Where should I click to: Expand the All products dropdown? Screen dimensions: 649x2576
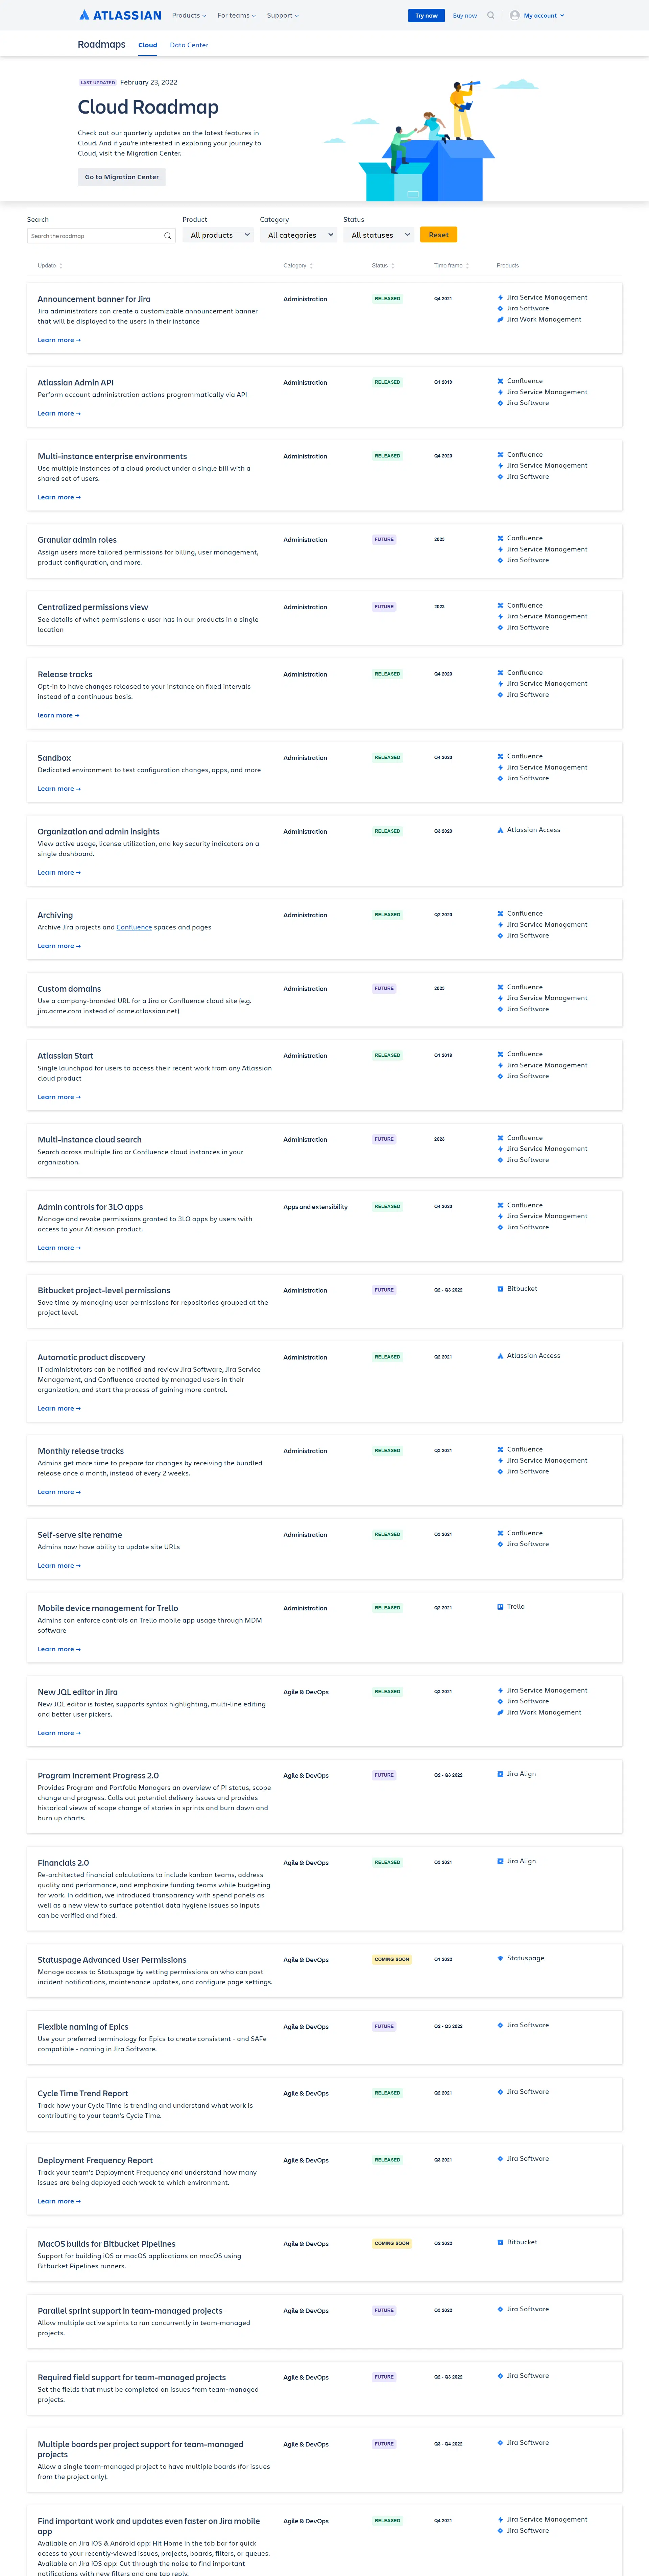pyautogui.click(x=217, y=235)
